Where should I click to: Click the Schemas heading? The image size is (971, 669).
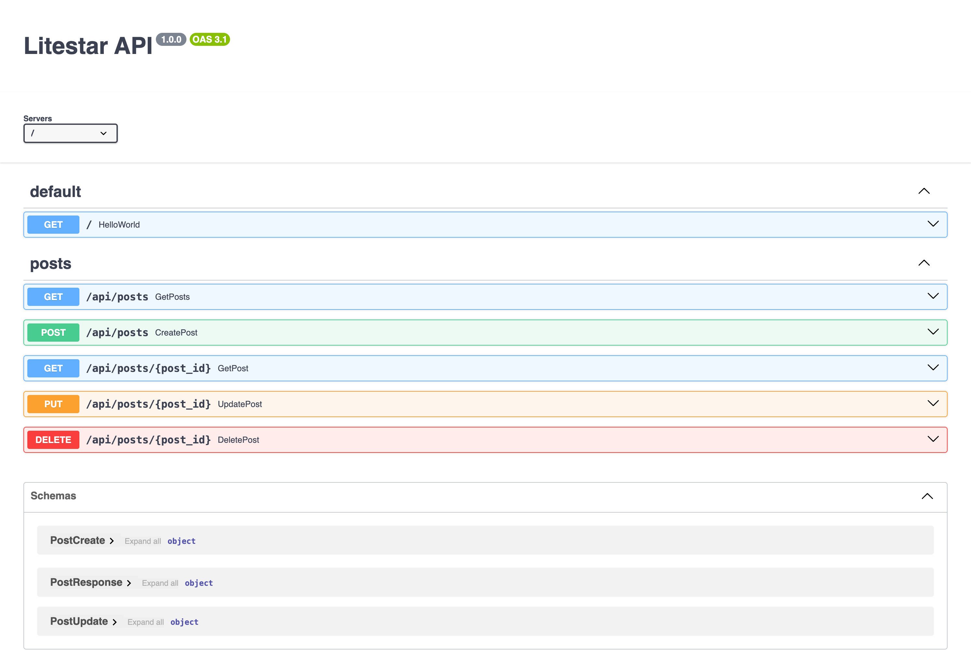tap(53, 496)
